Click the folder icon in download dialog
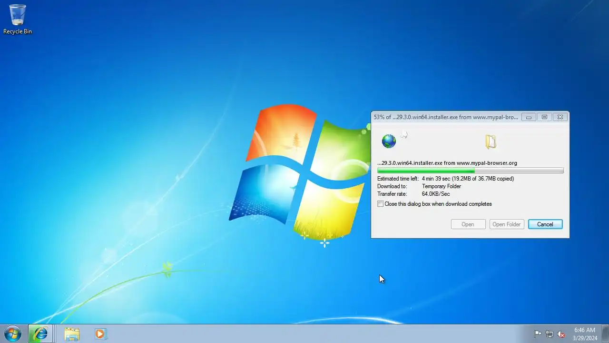 click(491, 141)
